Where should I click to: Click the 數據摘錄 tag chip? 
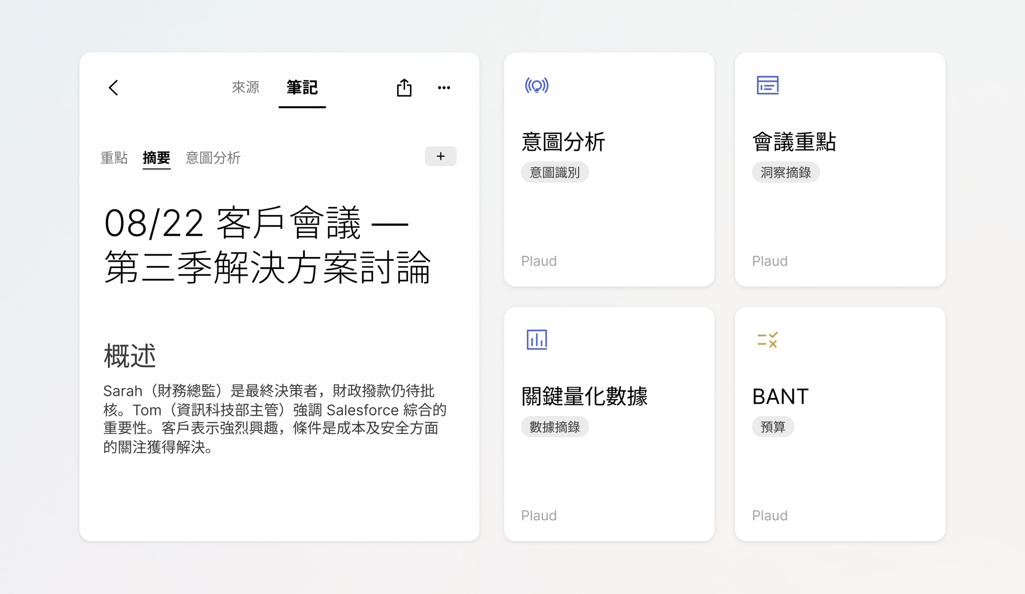pos(555,427)
